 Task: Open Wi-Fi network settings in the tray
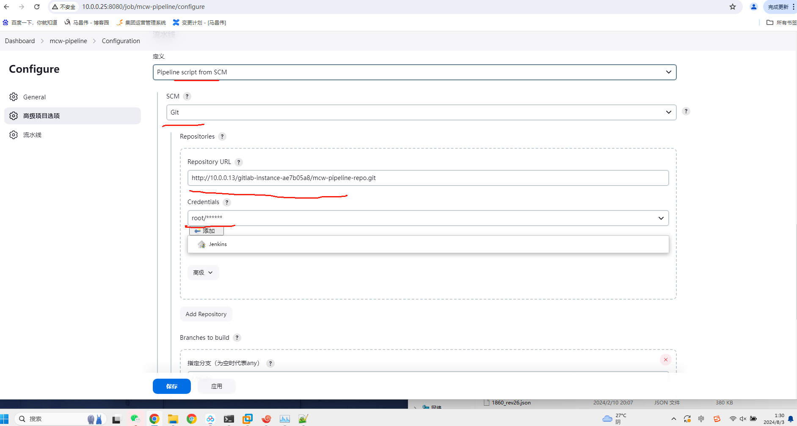click(733, 419)
